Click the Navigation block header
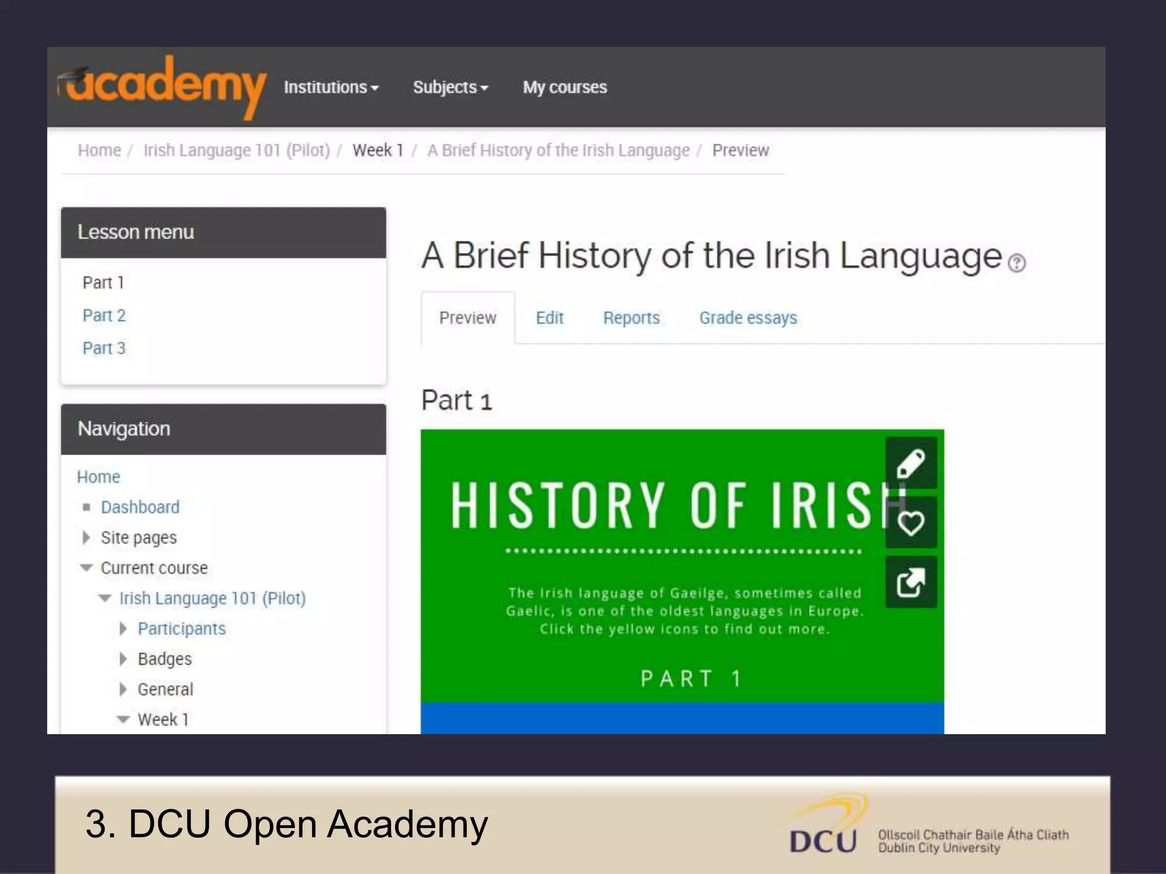The height and width of the screenshot is (874, 1166). [223, 429]
